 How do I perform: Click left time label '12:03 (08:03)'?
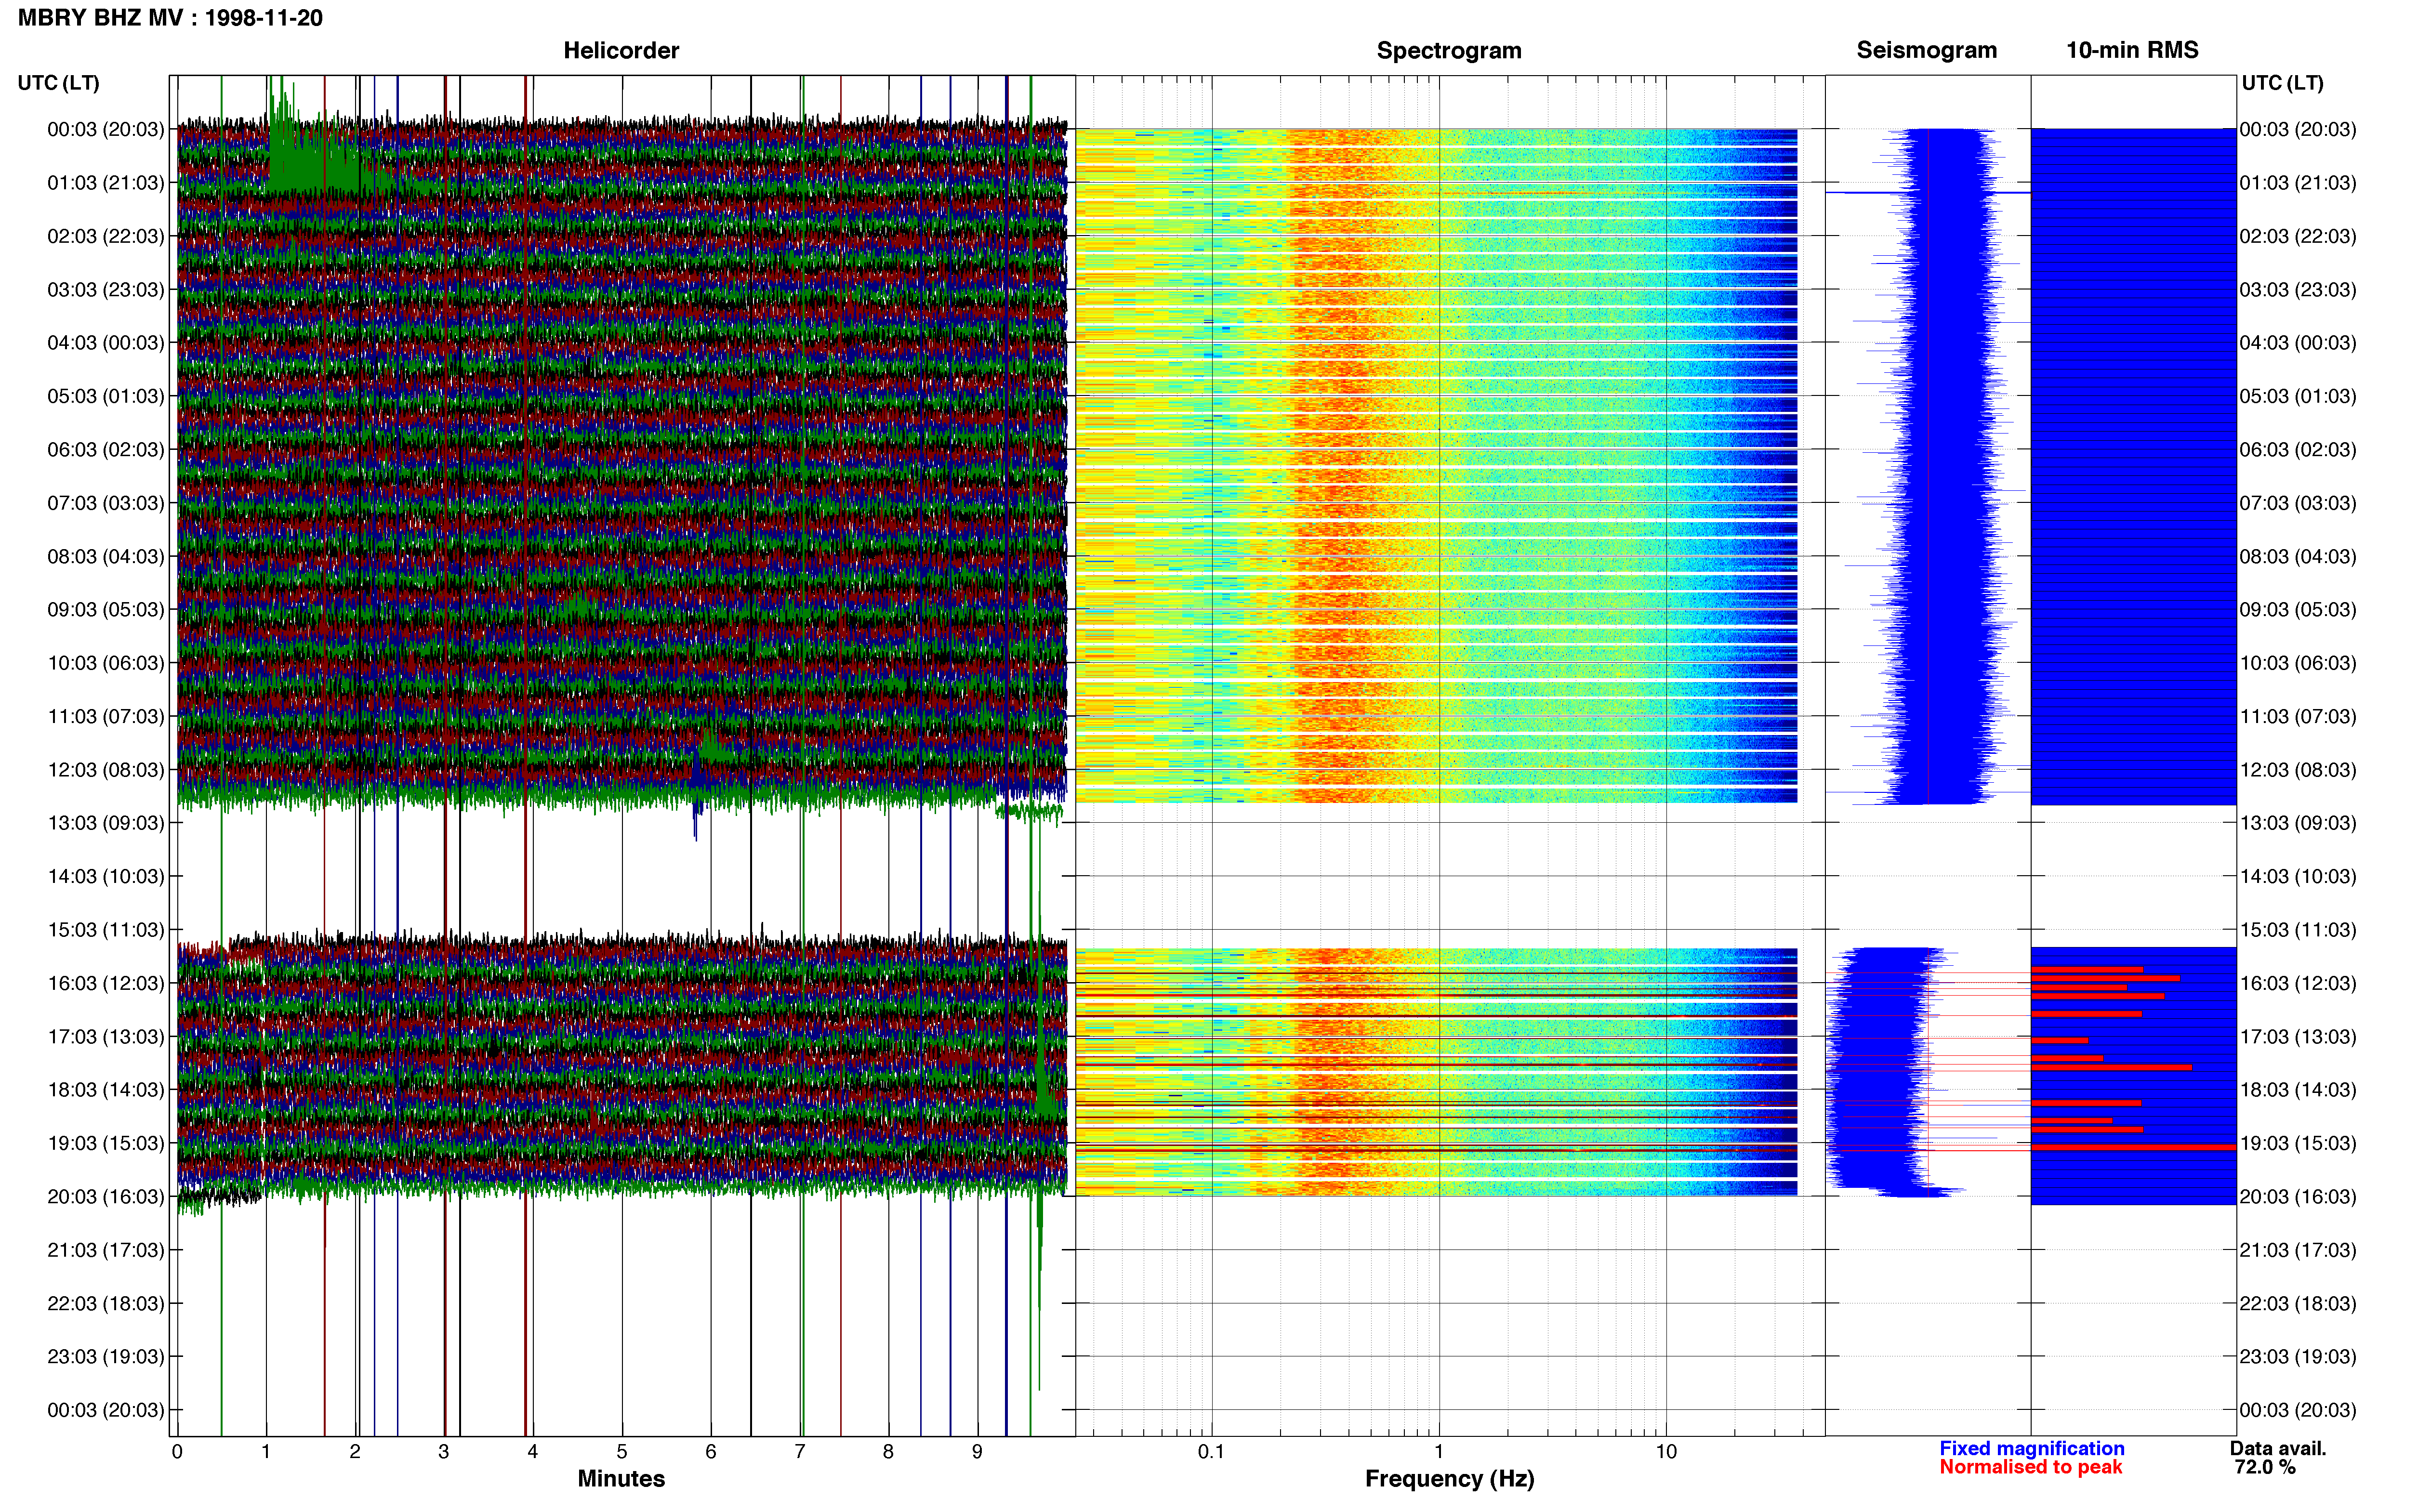point(105,770)
